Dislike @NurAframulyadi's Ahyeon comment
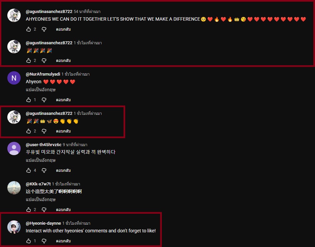This screenshot has width=315, height=247. point(44,100)
